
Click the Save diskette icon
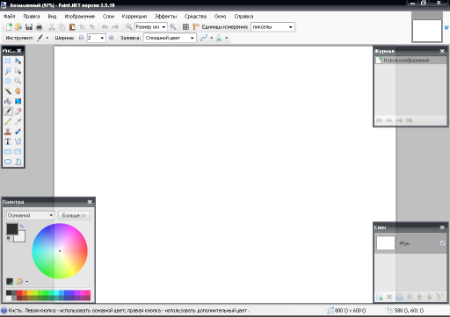click(29, 27)
